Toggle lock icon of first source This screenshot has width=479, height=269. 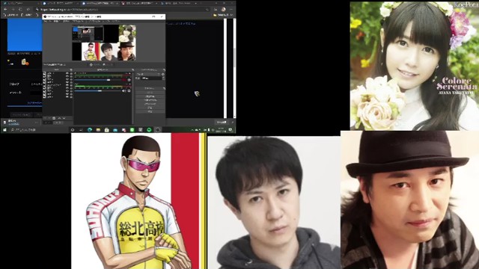click(x=71, y=73)
